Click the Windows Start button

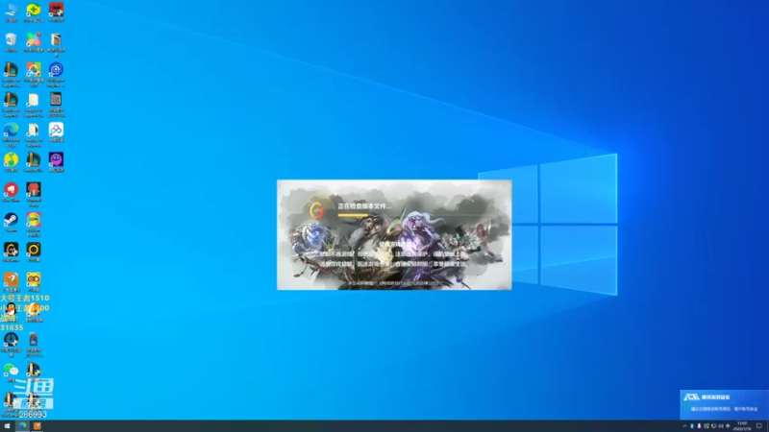point(7,426)
